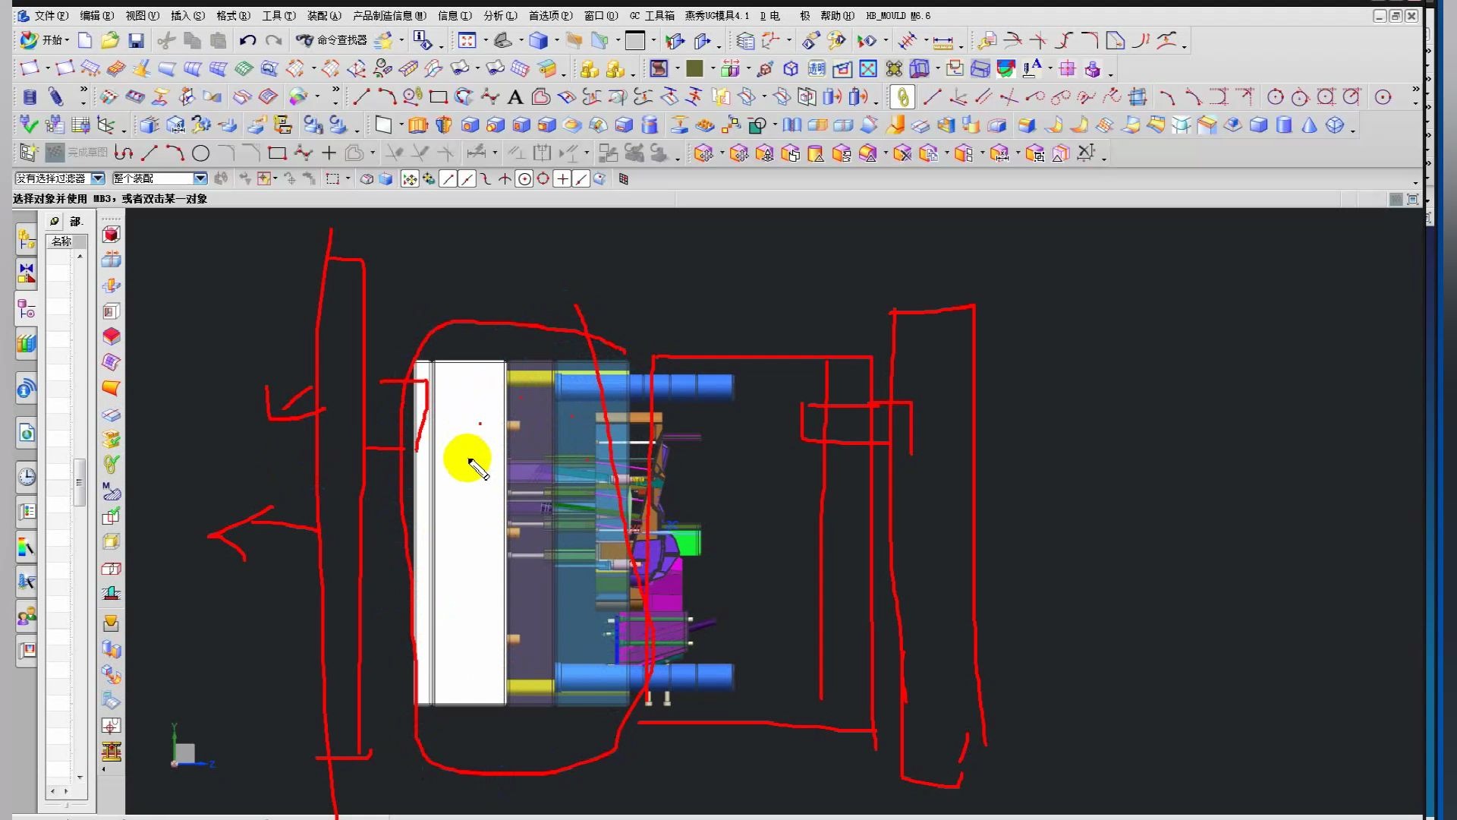The width and height of the screenshot is (1457, 820).
Task: Open the history clock sidebar tab
Action: point(27,477)
